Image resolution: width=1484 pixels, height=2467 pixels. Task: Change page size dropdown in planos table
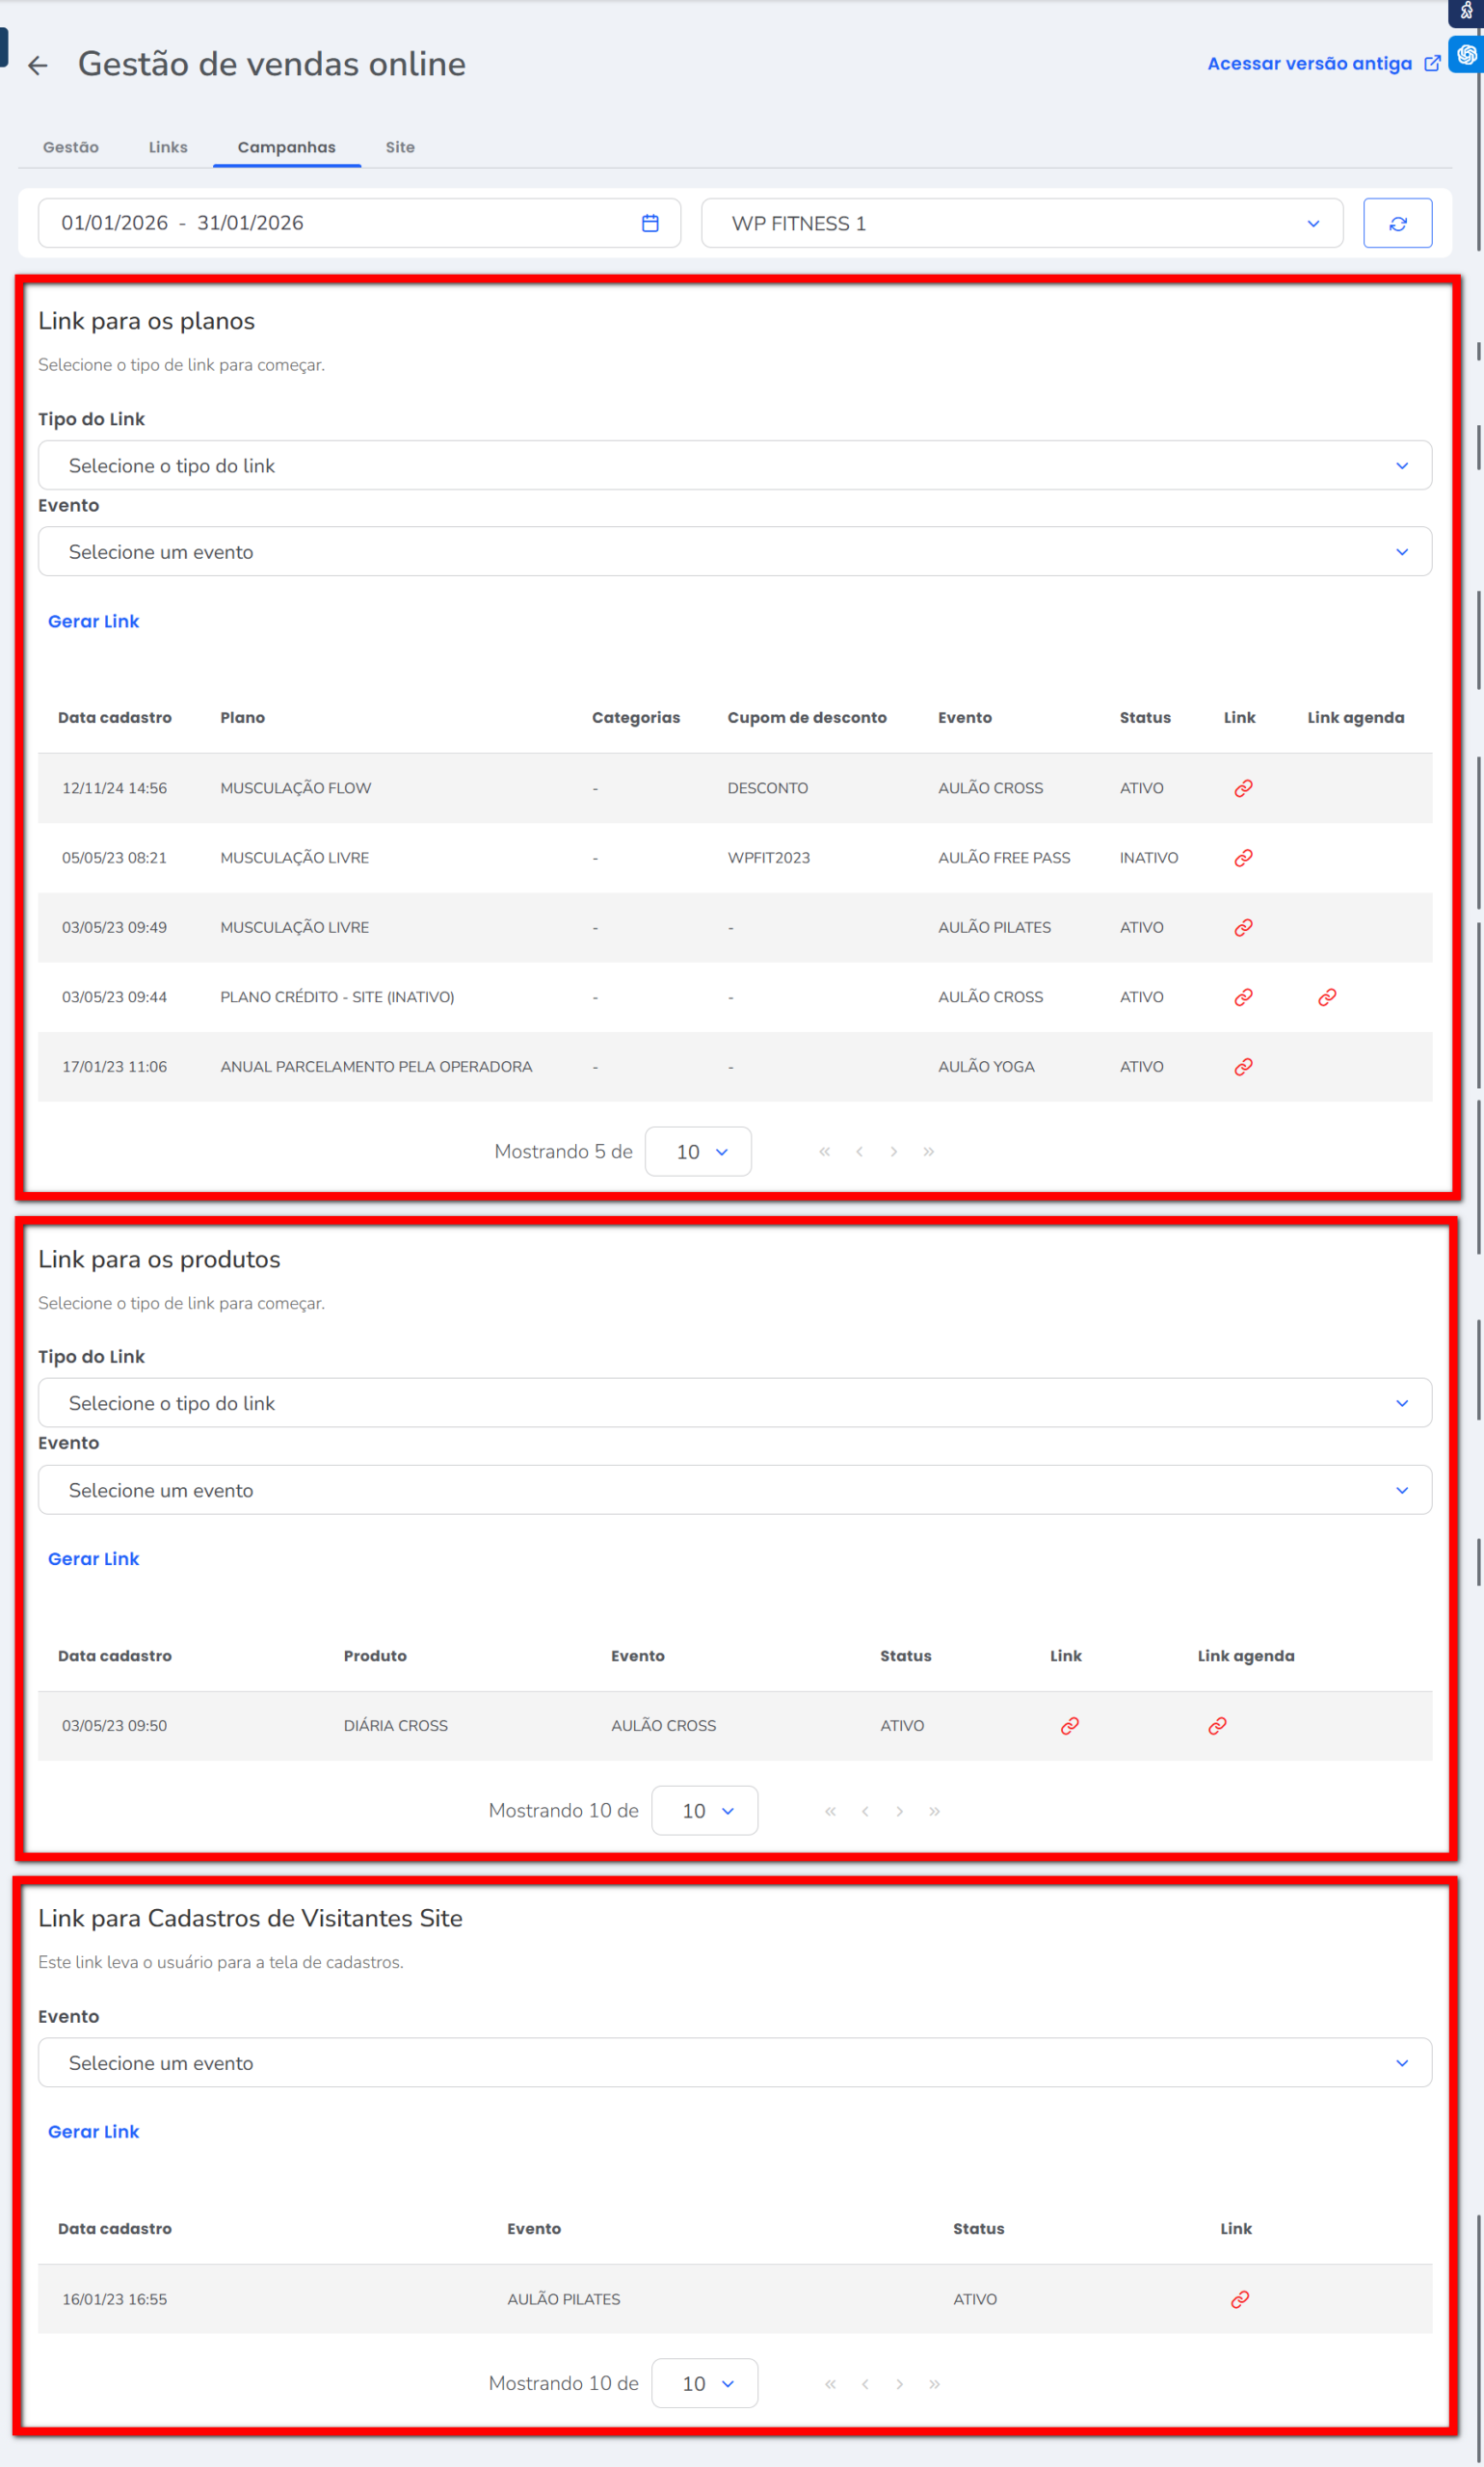tap(698, 1152)
